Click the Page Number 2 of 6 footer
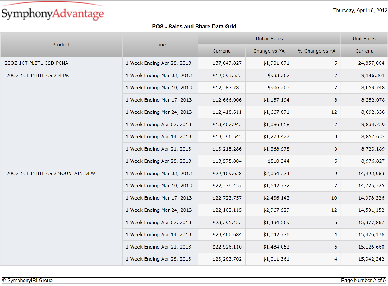This screenshot has height=286, width=388. pyautogui.click(x=364, y=281)
